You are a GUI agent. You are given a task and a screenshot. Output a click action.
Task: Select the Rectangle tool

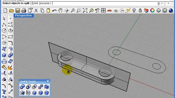click(10, 37)
